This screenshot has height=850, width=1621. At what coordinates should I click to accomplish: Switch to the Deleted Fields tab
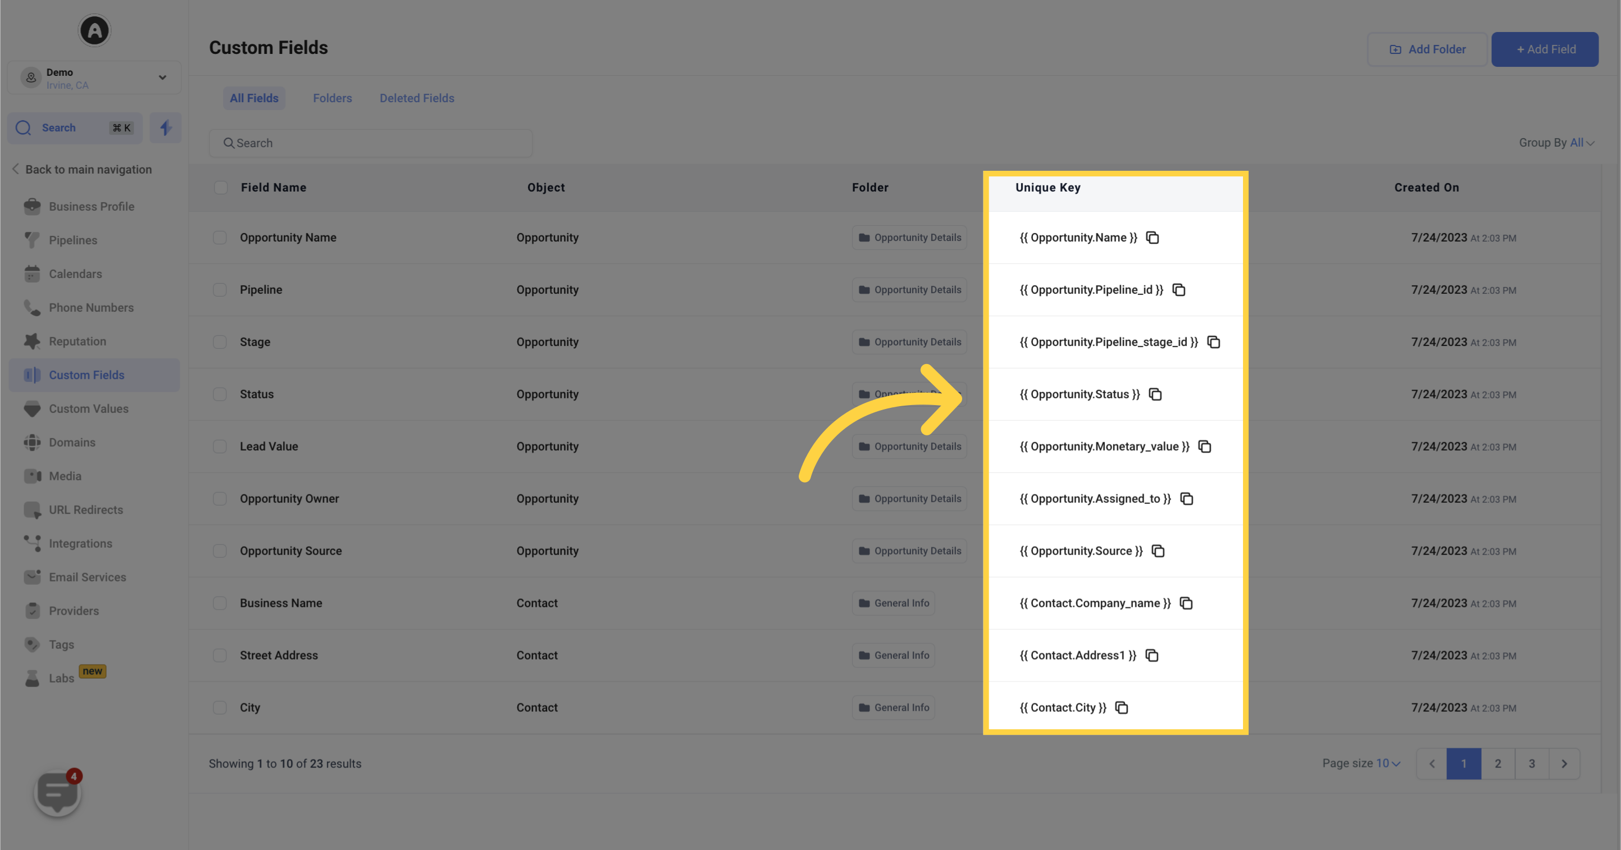click(417, 98)
